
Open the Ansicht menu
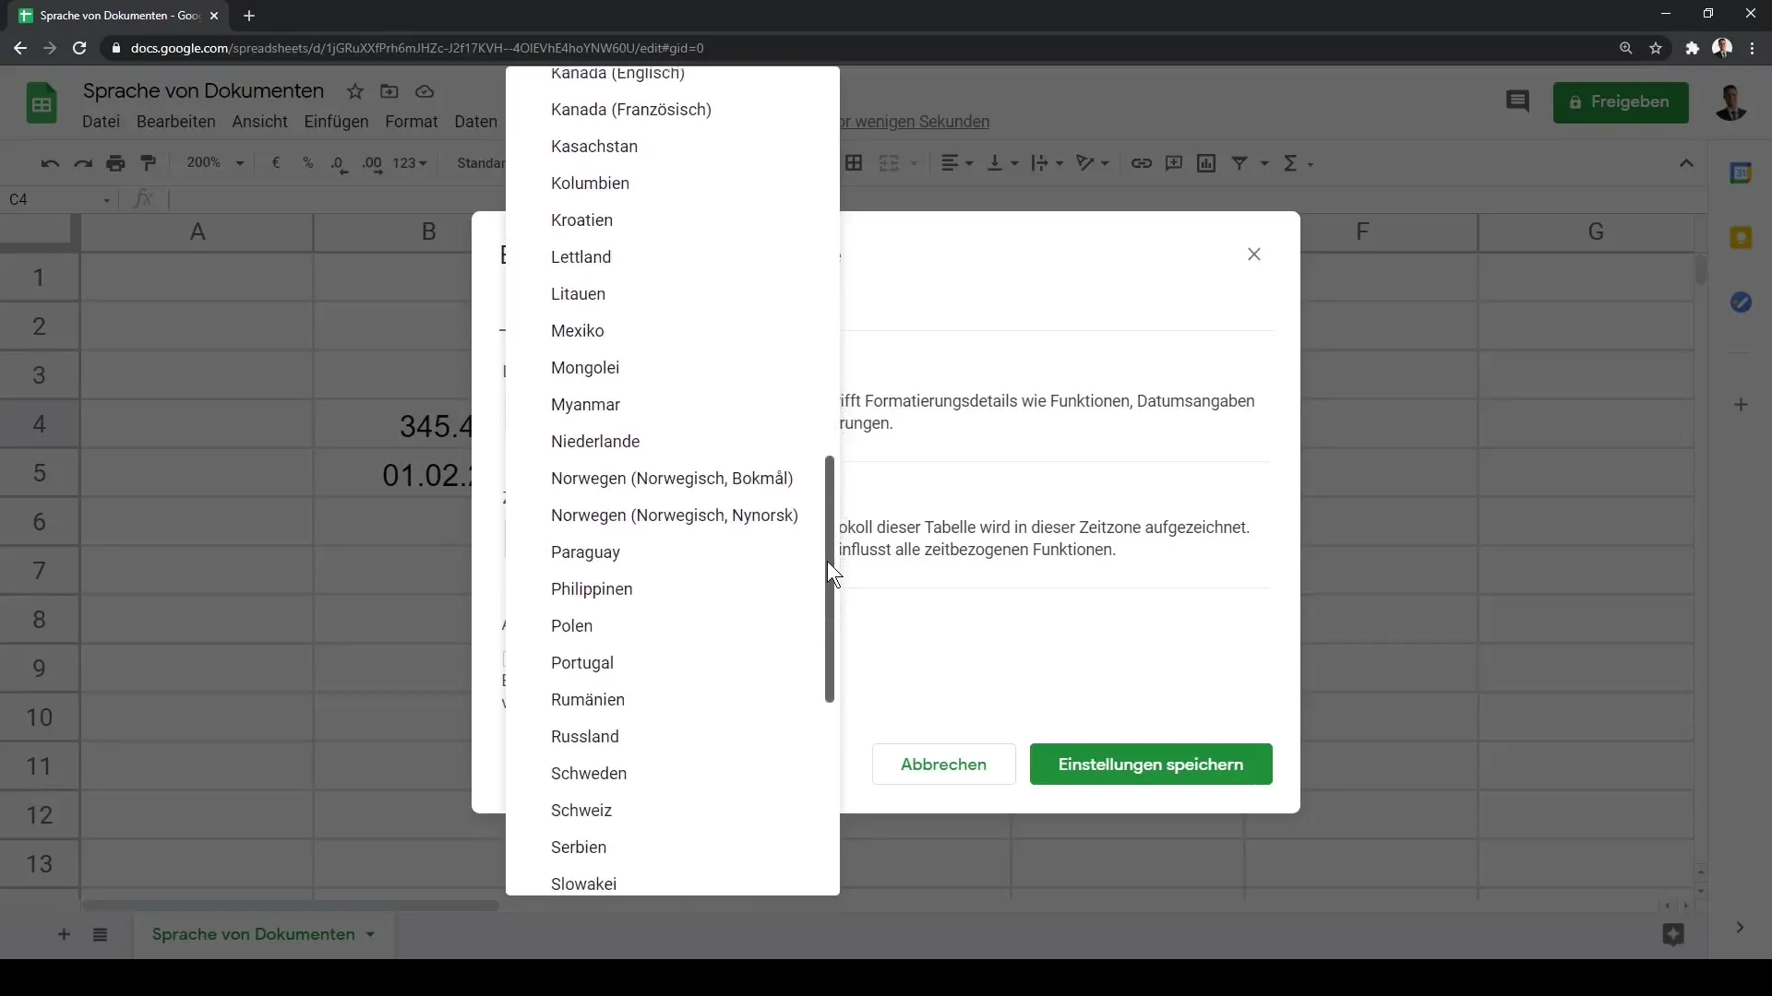pyautogui.click(x=259, y=122)
